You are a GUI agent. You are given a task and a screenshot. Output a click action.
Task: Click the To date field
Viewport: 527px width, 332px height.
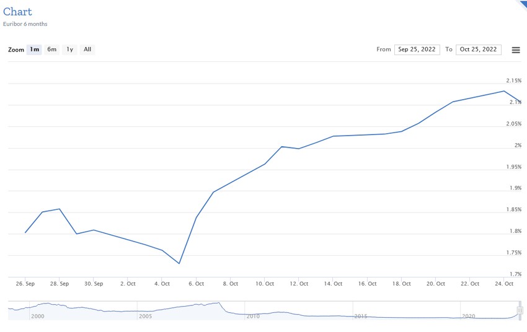pos(479,50)
